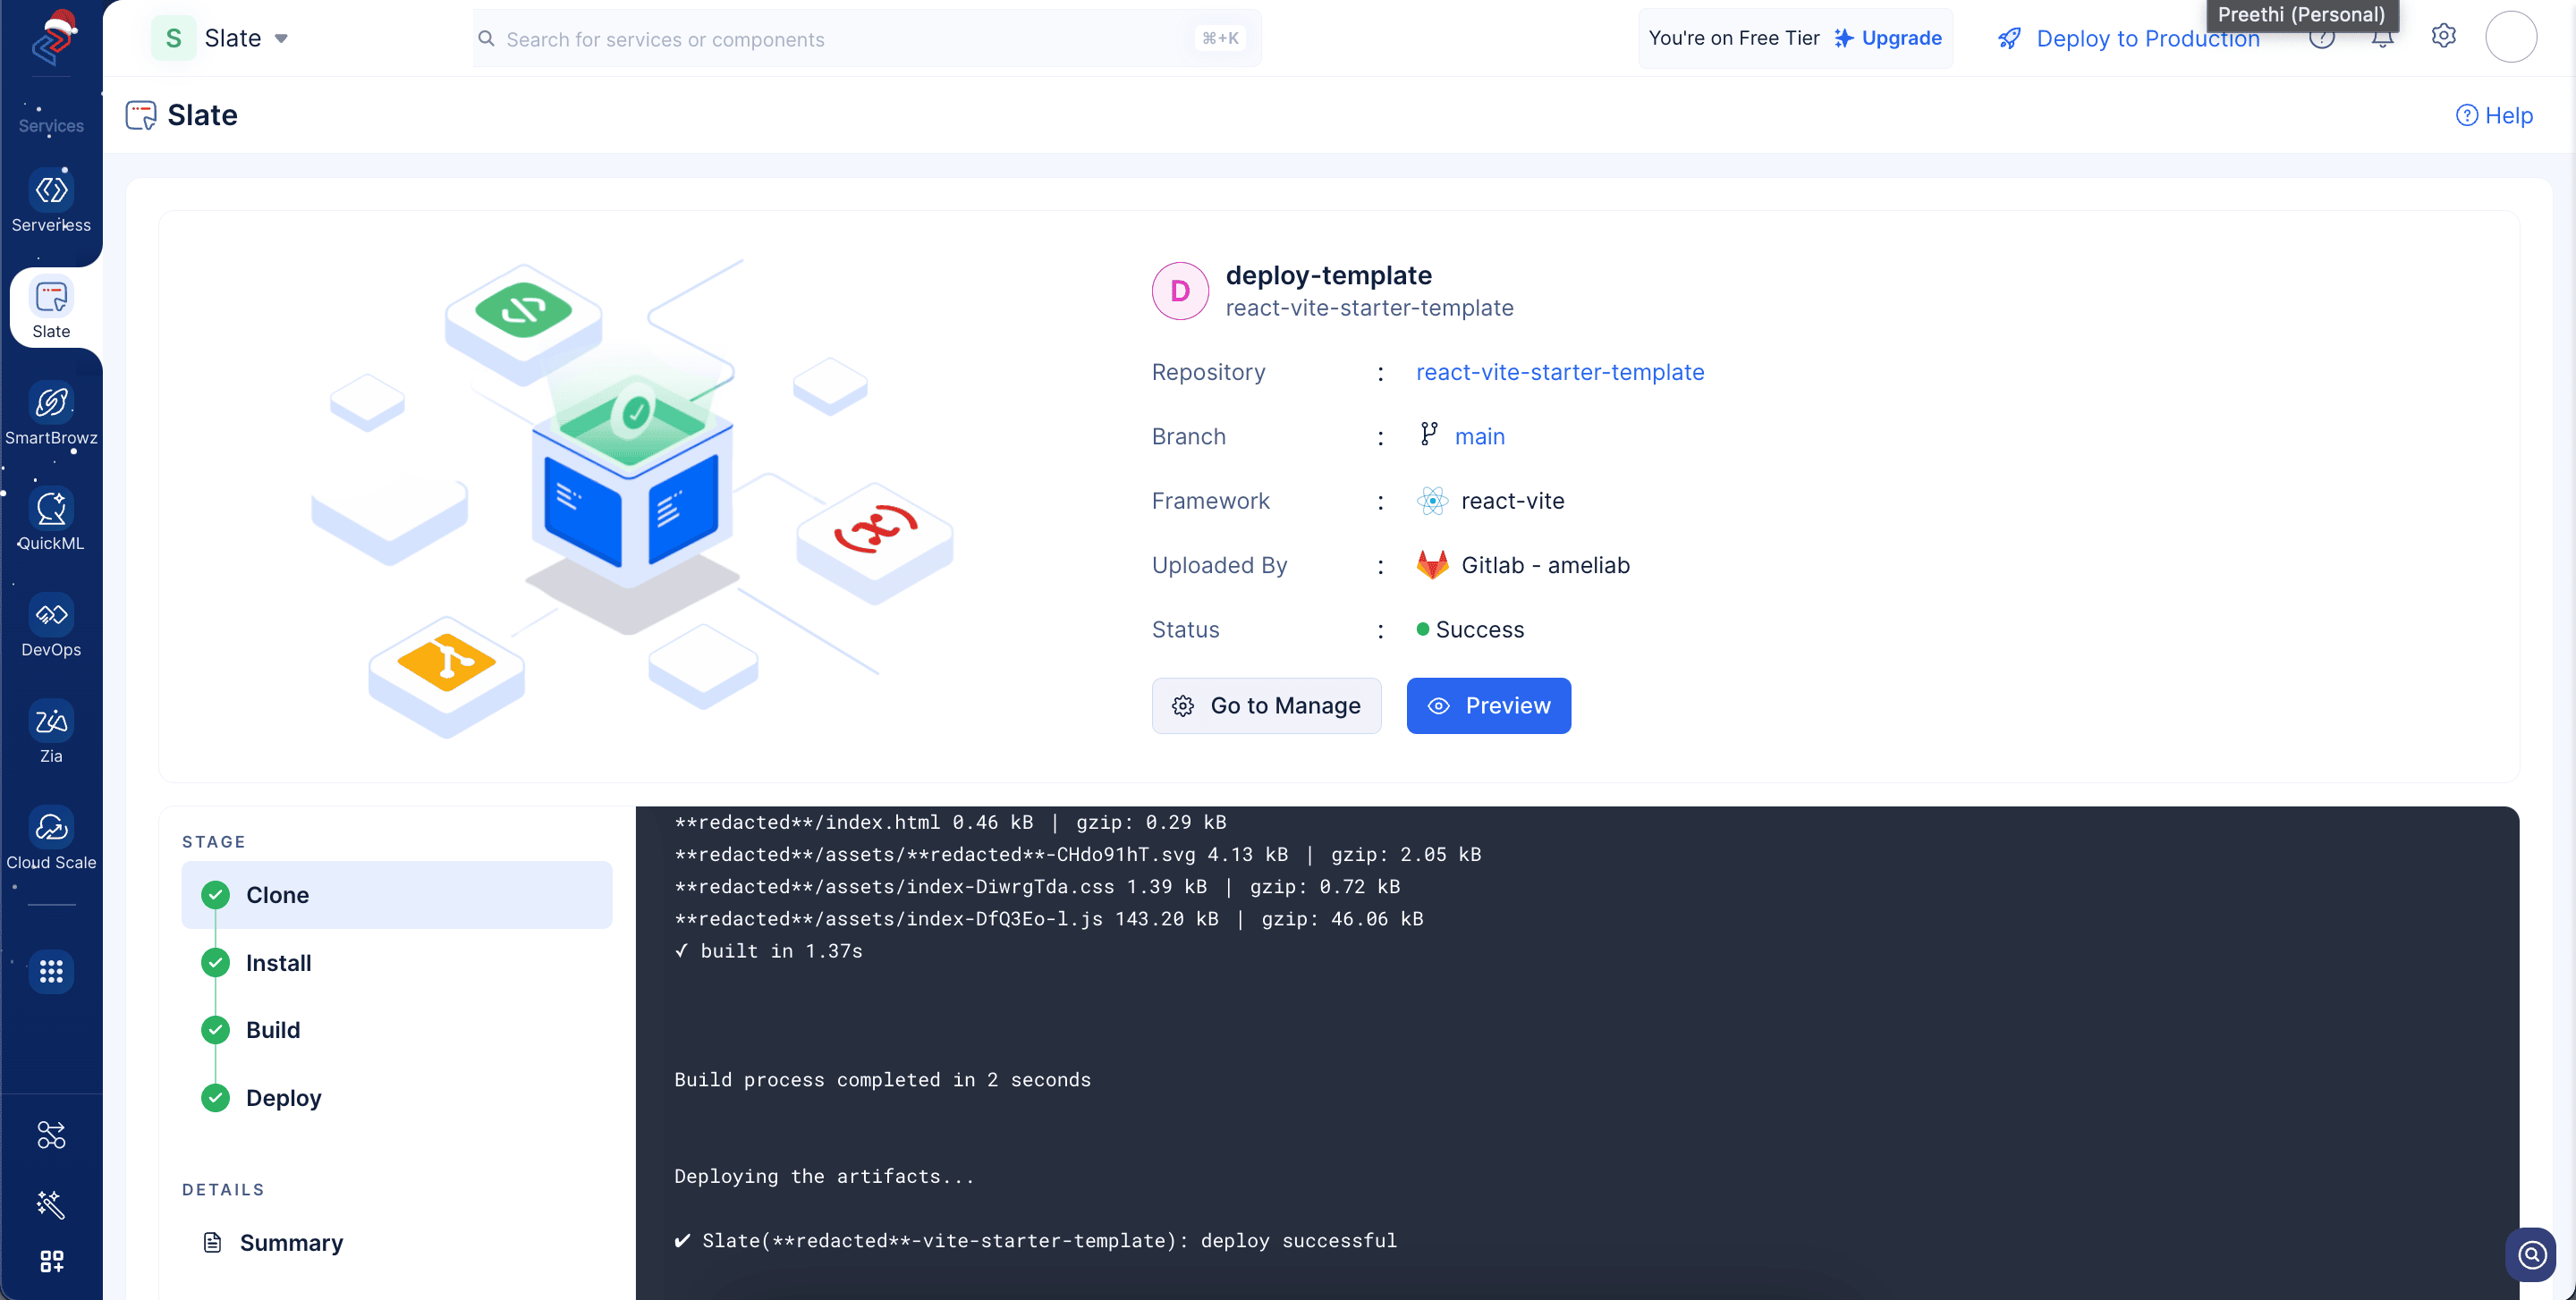Click 'Gitlab - ameliab' uploader text

pos(1545,566)
